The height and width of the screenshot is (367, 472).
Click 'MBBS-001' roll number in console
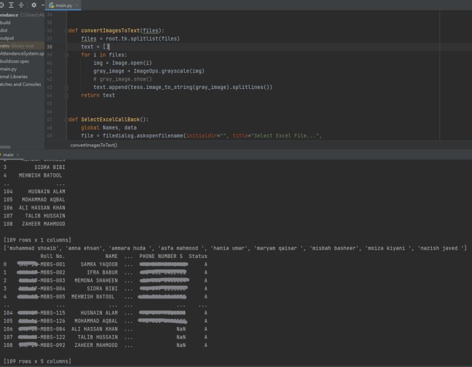coord(53,264)
